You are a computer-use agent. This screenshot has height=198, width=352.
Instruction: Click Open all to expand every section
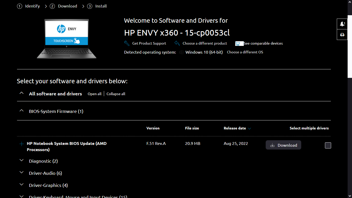pos(94,94)
